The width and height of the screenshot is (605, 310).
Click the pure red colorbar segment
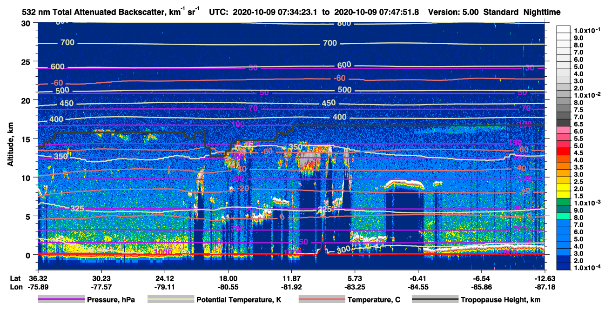coord(565,151)
